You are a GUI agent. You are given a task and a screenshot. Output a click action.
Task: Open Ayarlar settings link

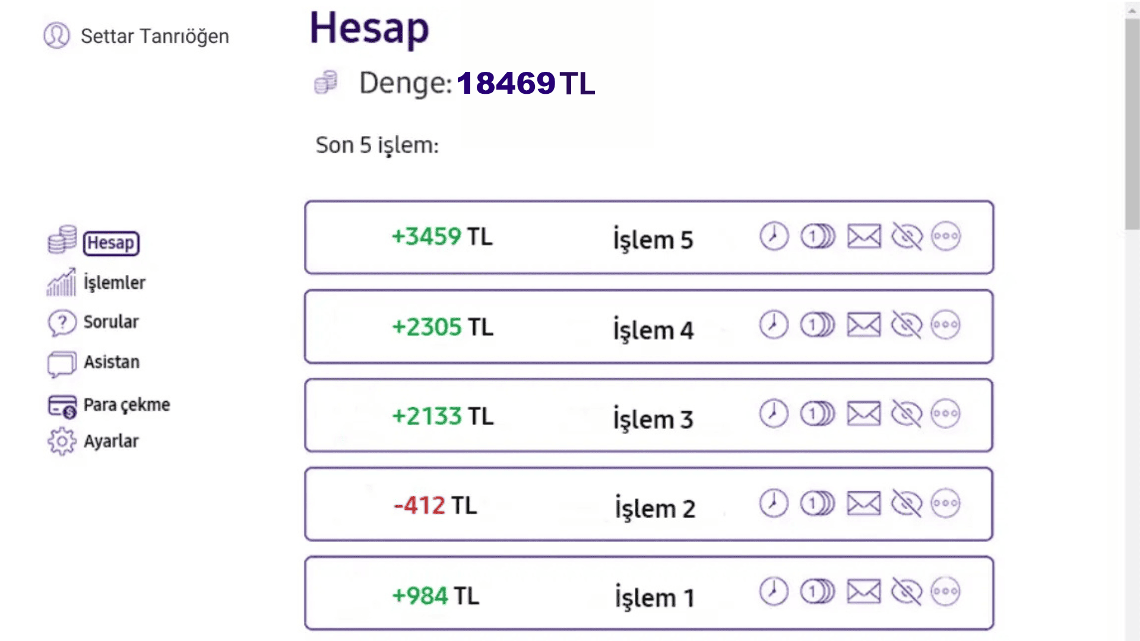(x=111, y=442)
